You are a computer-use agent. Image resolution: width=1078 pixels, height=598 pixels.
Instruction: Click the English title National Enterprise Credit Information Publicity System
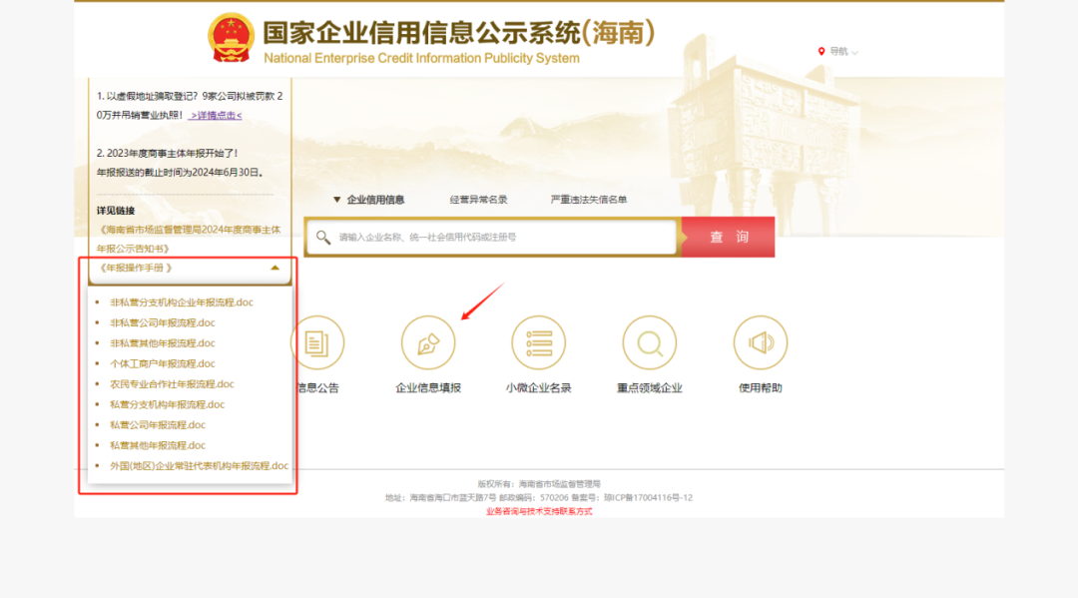pos(421,59)
